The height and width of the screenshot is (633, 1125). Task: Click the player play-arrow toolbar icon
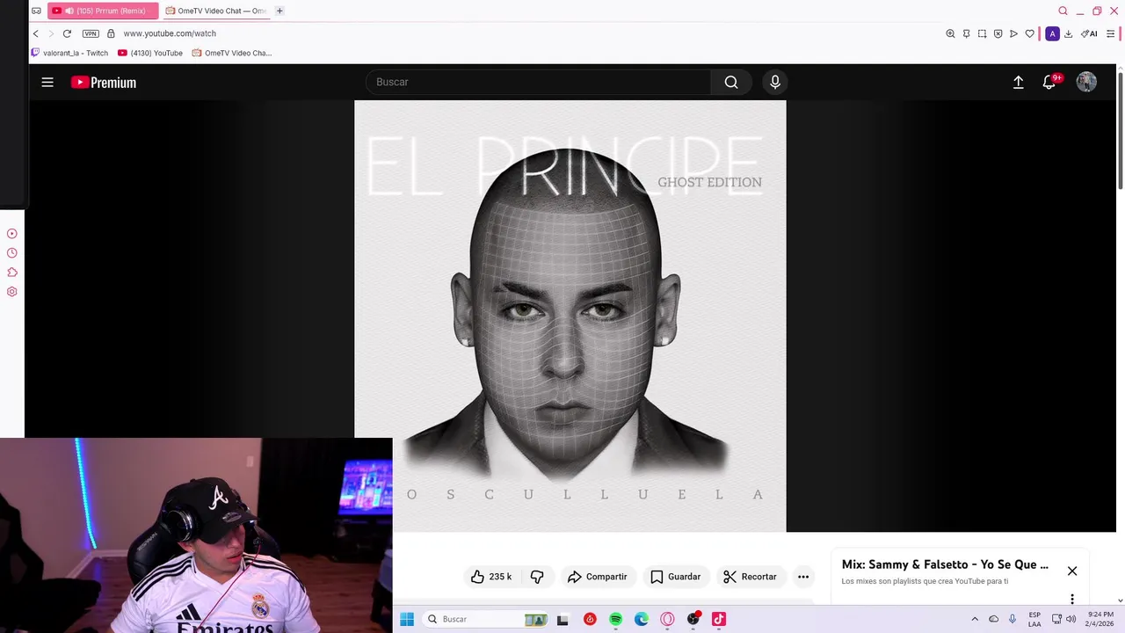click(1013, 33)
